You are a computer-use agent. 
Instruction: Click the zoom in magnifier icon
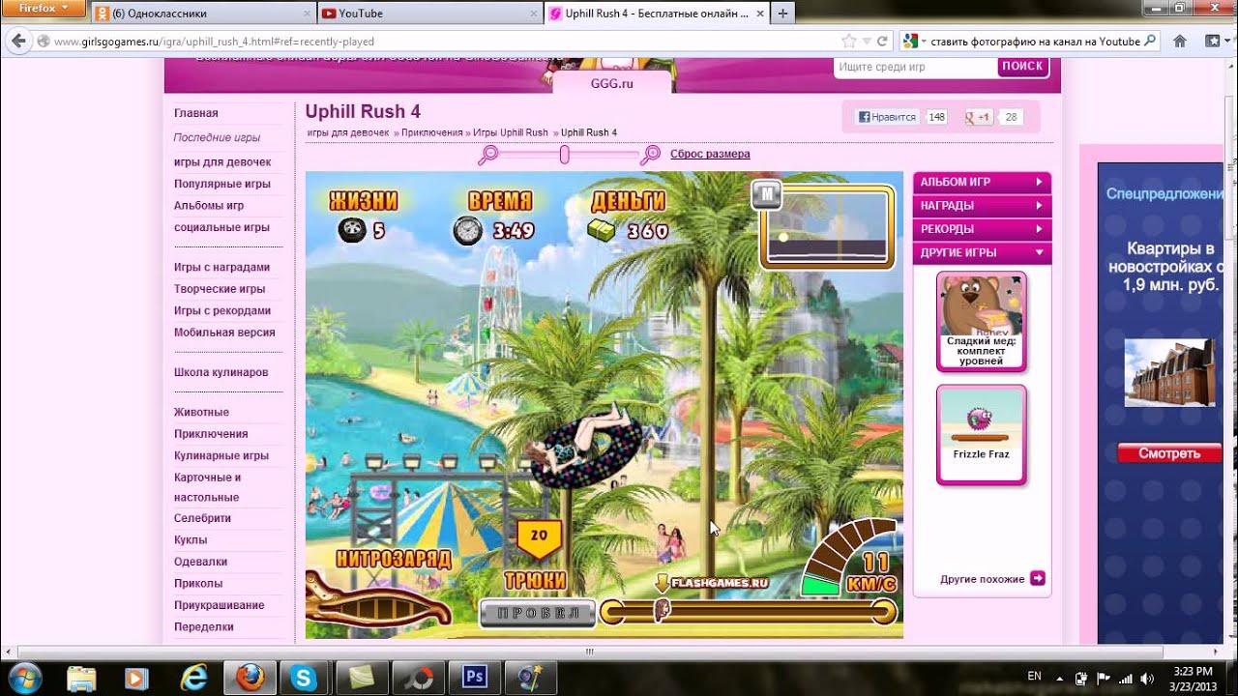click(x=651, y=154)
